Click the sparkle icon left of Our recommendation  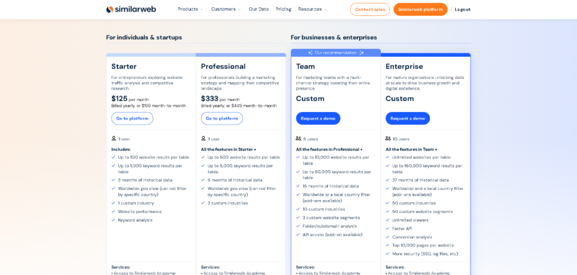click(310, 52)
